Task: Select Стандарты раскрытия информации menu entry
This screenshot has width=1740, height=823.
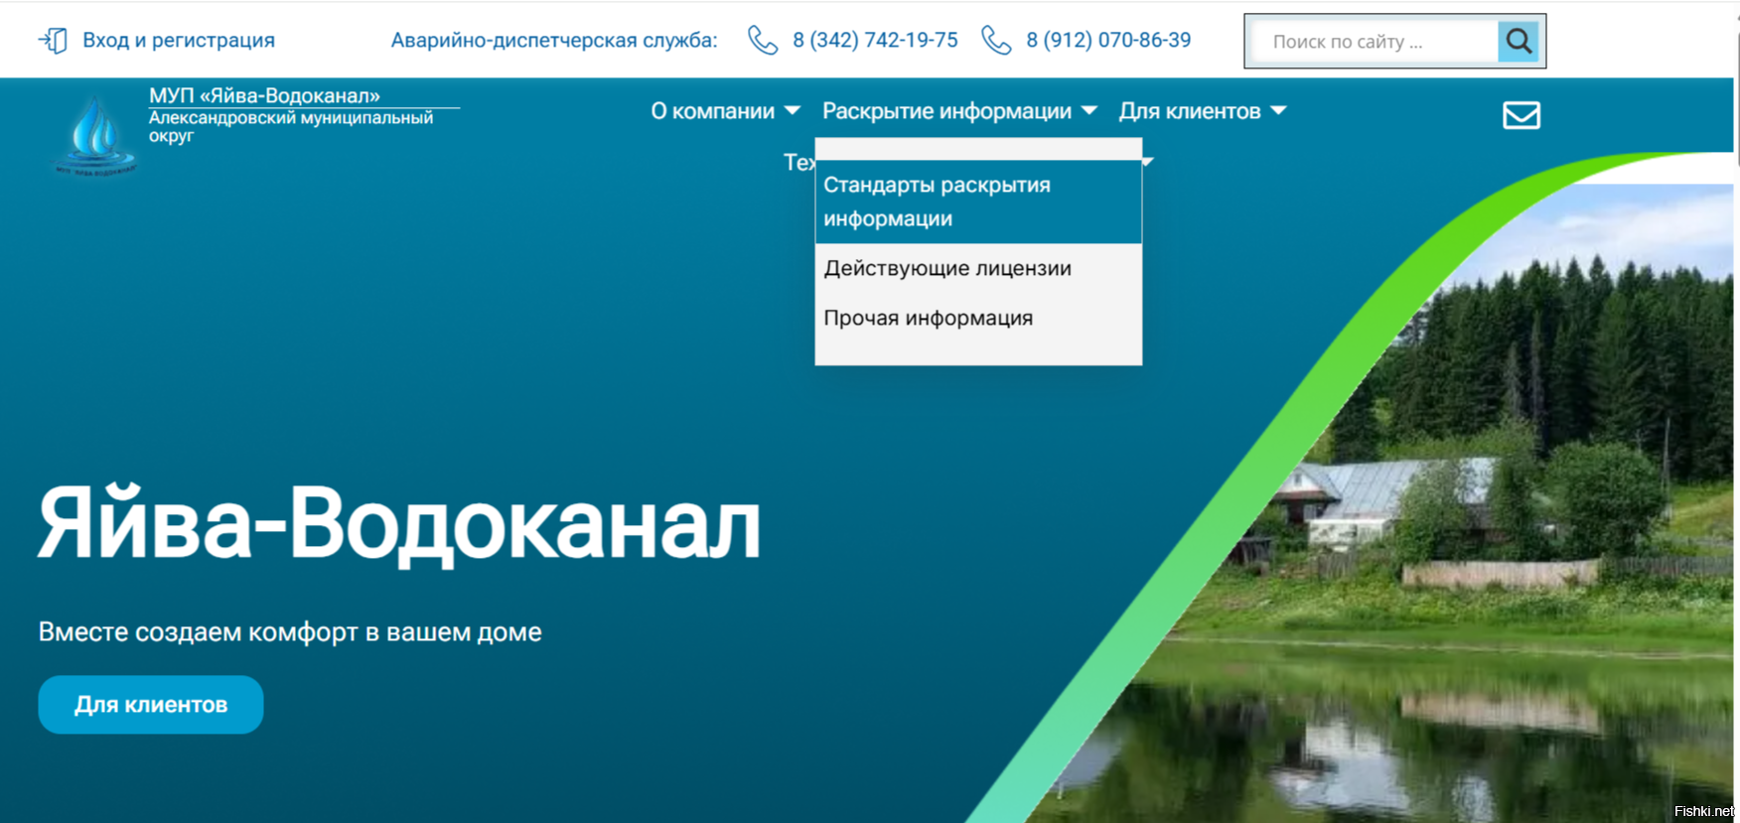Action: 978,202
